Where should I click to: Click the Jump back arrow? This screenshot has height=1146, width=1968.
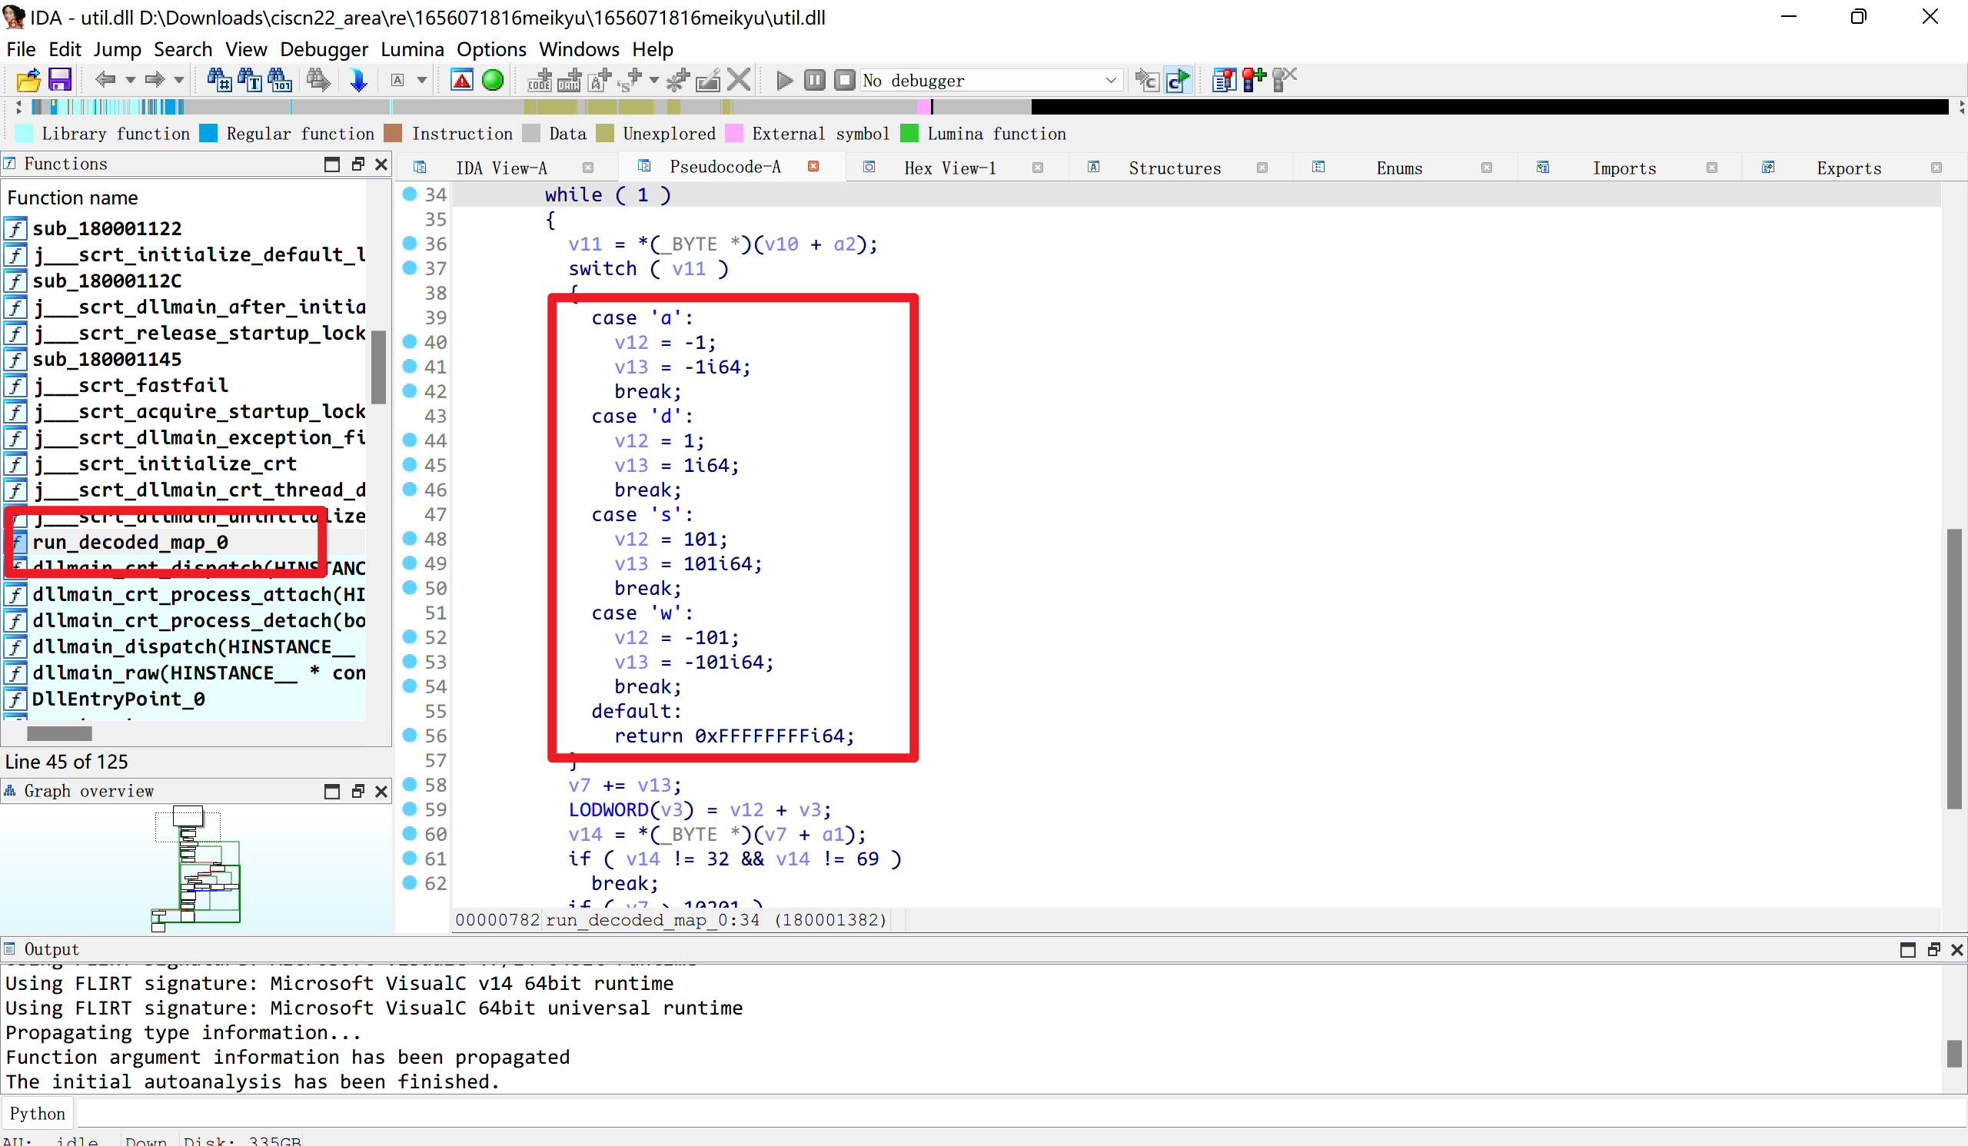pyautogui.click(x=105, y=80)
